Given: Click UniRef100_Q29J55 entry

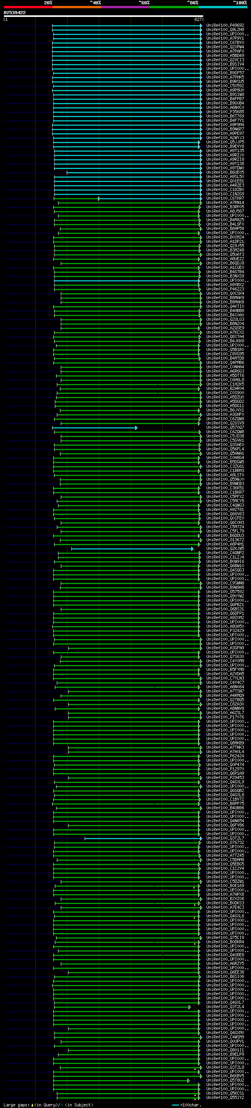Looking at the screenshot, I should click(225, 246).
